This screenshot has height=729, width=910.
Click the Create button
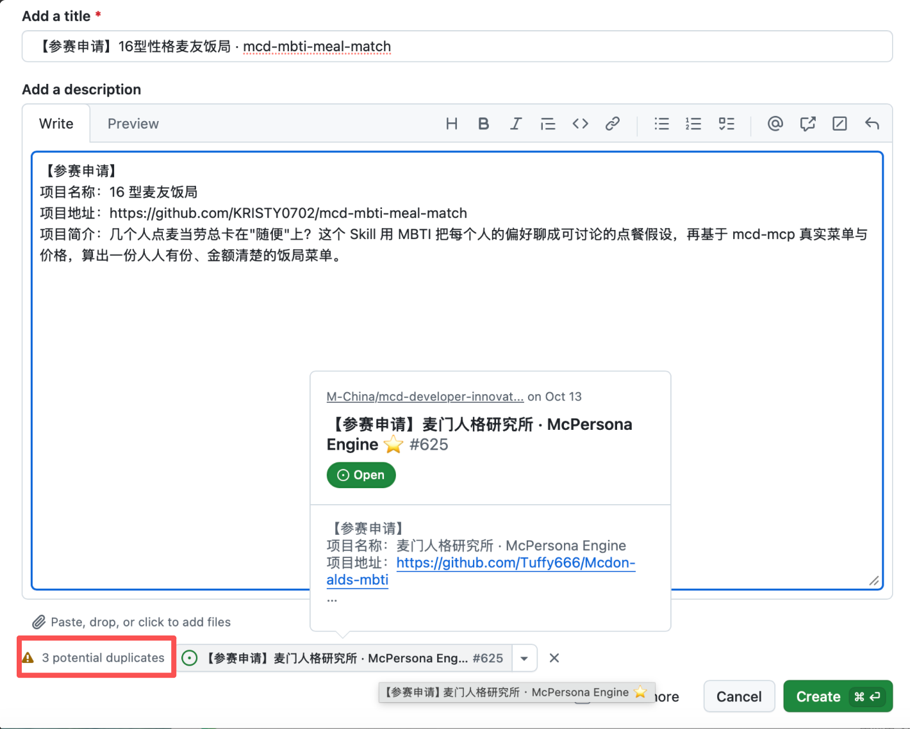[x=838, y=696]
